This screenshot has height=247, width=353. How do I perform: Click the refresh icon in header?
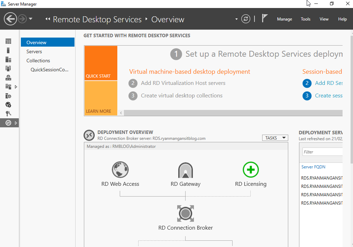[246, 19]
